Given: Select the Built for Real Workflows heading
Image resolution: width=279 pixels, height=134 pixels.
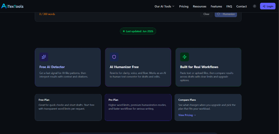Looking at the screenshot, I should pyautogui.click(x=199, y=67).
